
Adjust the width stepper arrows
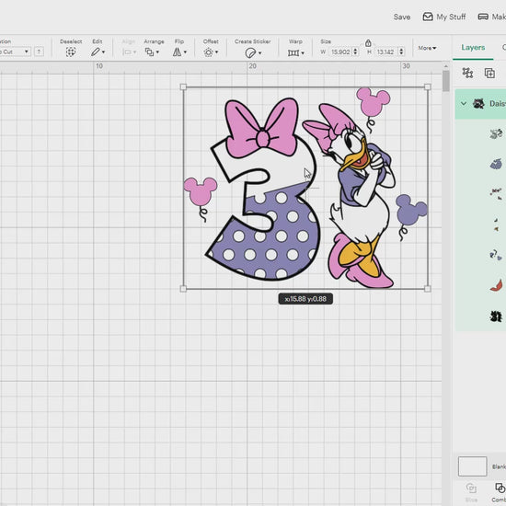pos(355,52)
